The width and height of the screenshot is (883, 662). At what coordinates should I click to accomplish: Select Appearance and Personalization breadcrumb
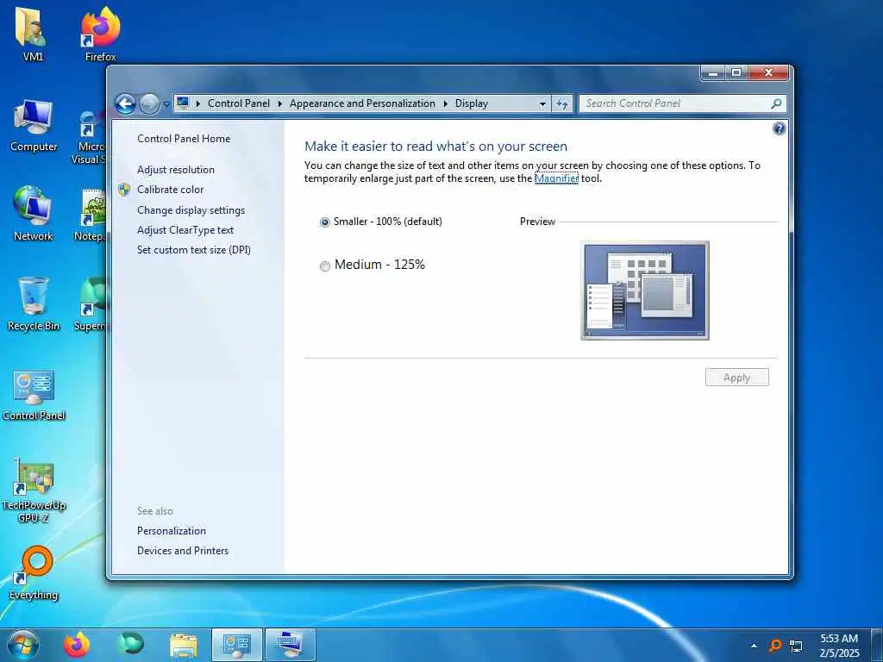362,103
